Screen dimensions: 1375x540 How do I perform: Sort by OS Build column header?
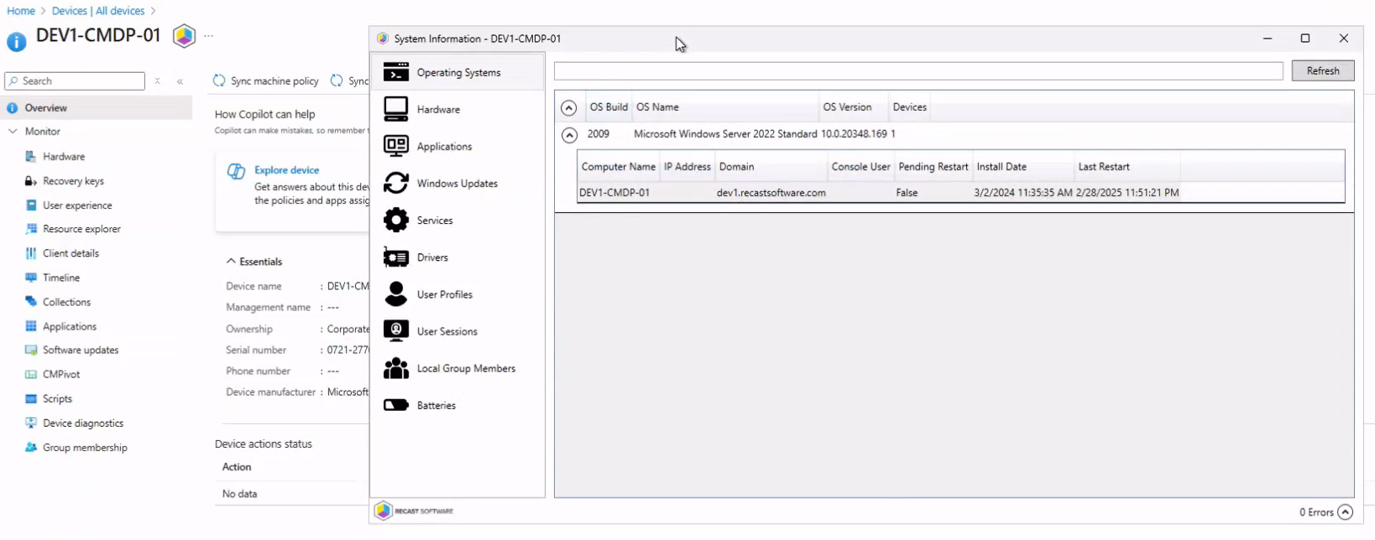pyautogui.click(x=609, y=106)
